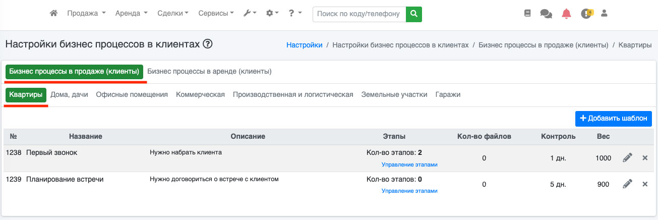
Task: Open Управление этапами for Первый звонок
Action: (409, 164)
